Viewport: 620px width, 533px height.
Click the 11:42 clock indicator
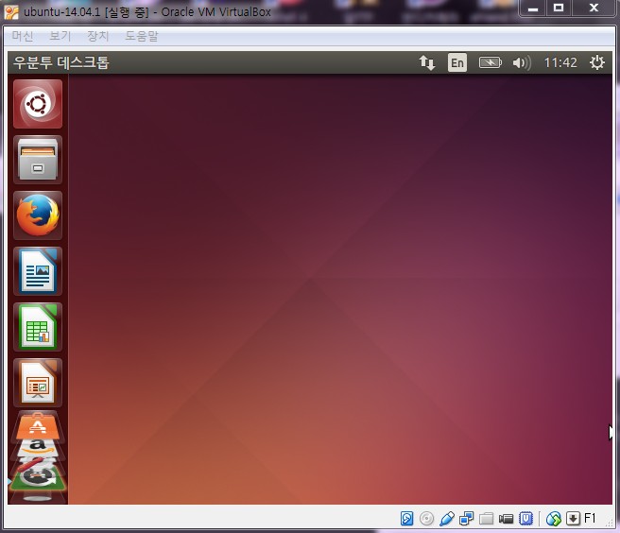(560, 63)
